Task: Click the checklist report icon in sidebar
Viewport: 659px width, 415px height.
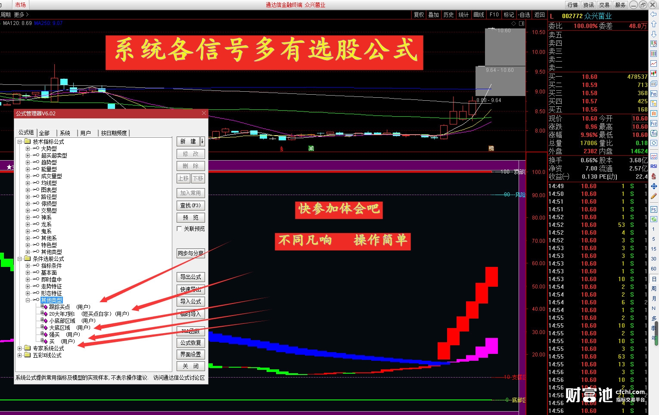Action: click(653, 43)
